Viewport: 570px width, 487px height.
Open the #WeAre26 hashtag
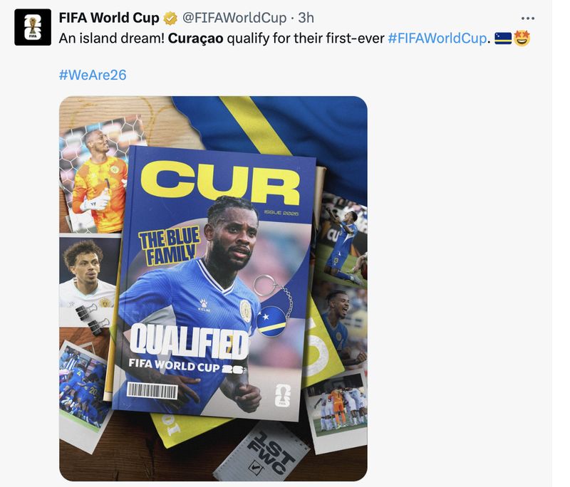point(93,75)
